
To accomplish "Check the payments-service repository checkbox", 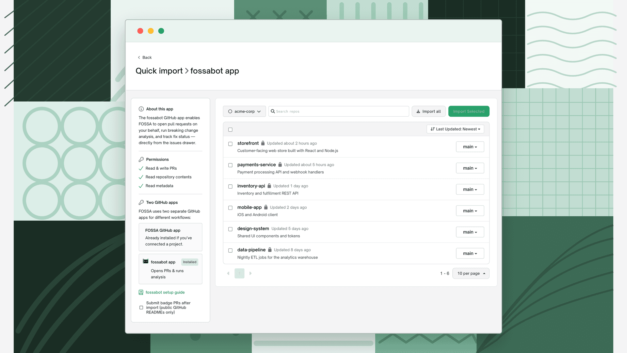I will coord(230,165).
